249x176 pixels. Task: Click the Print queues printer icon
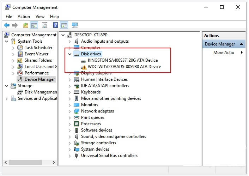[x=77, y=117]
